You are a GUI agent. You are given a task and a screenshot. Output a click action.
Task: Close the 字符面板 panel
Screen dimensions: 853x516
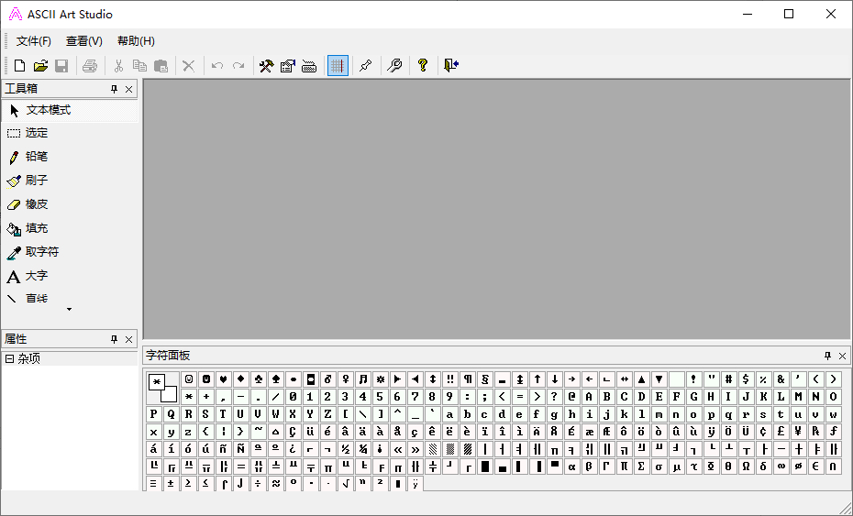(x=843, y=356)
